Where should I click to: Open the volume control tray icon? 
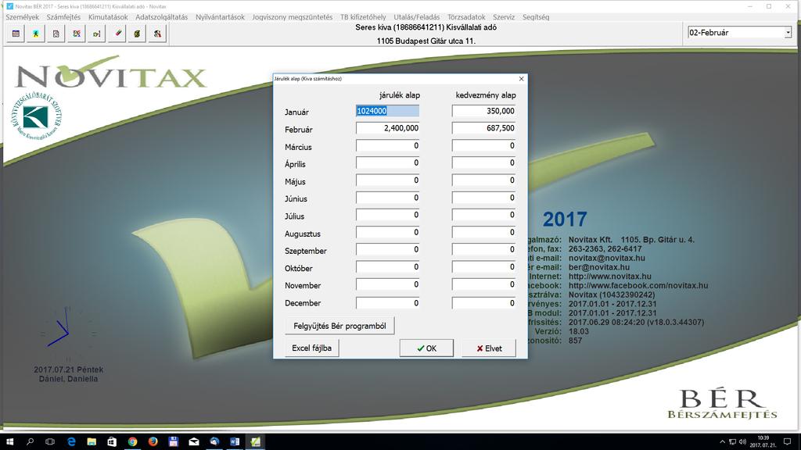click(x=743, y=442)
